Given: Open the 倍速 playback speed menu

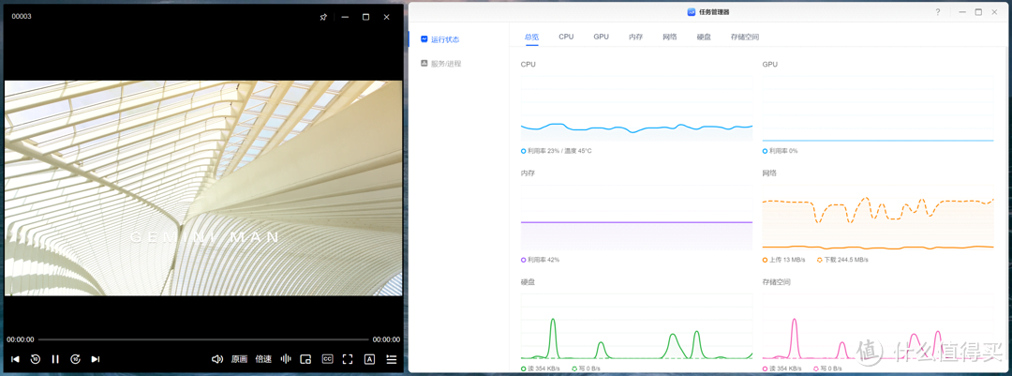Looking at the screenshot, I should click(x=263, y=359).
